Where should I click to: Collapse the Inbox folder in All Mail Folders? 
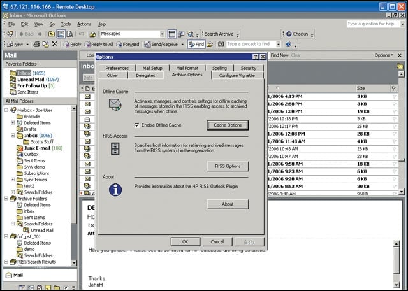click(x=13, y=136)
